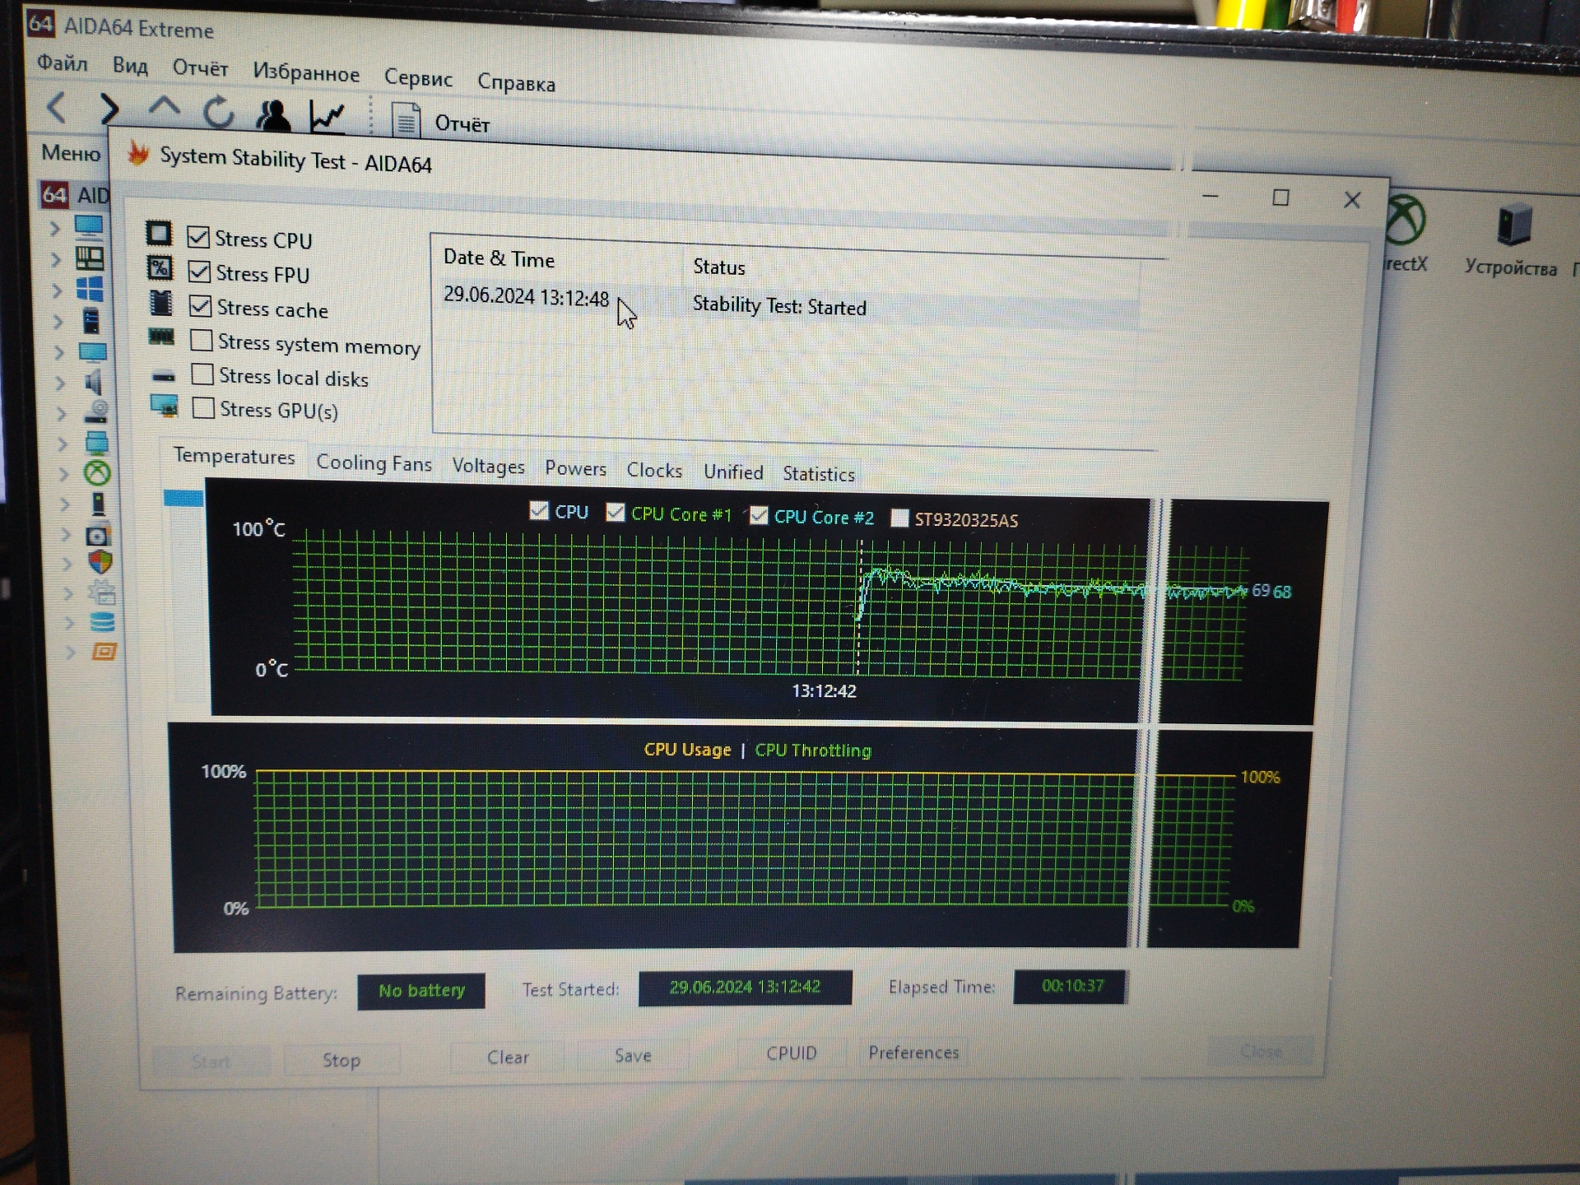Go forward with the right arrow toolbar icon

[109, 109]
